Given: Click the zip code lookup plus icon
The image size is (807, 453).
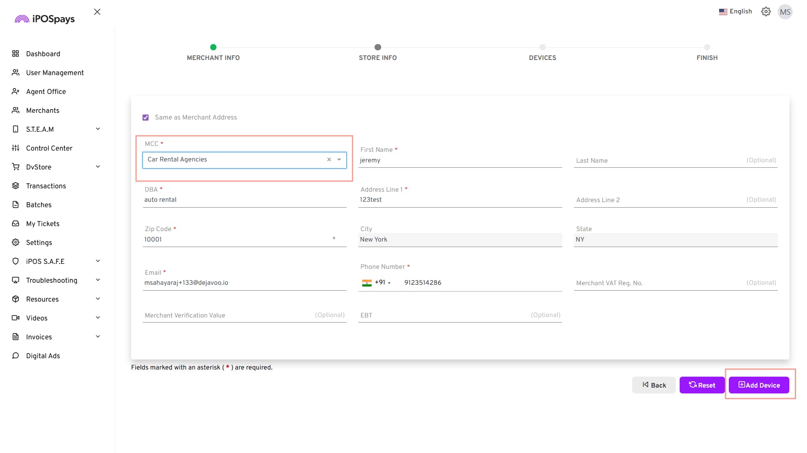Looking at the screenshot, I should pos(334,238).
